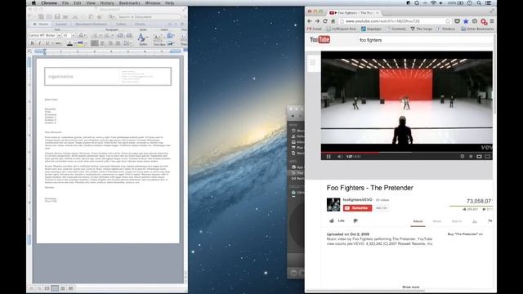Toggle Underline formatting in Word
523x294 pixels.
(x=47, y=43)
